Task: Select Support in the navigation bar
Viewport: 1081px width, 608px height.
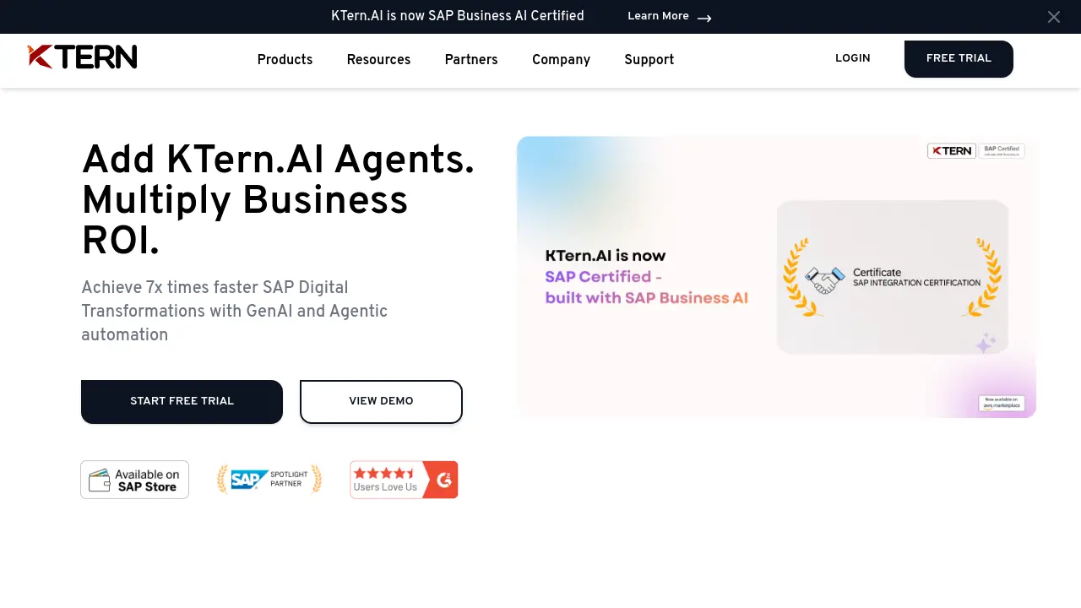Action: 649,60
